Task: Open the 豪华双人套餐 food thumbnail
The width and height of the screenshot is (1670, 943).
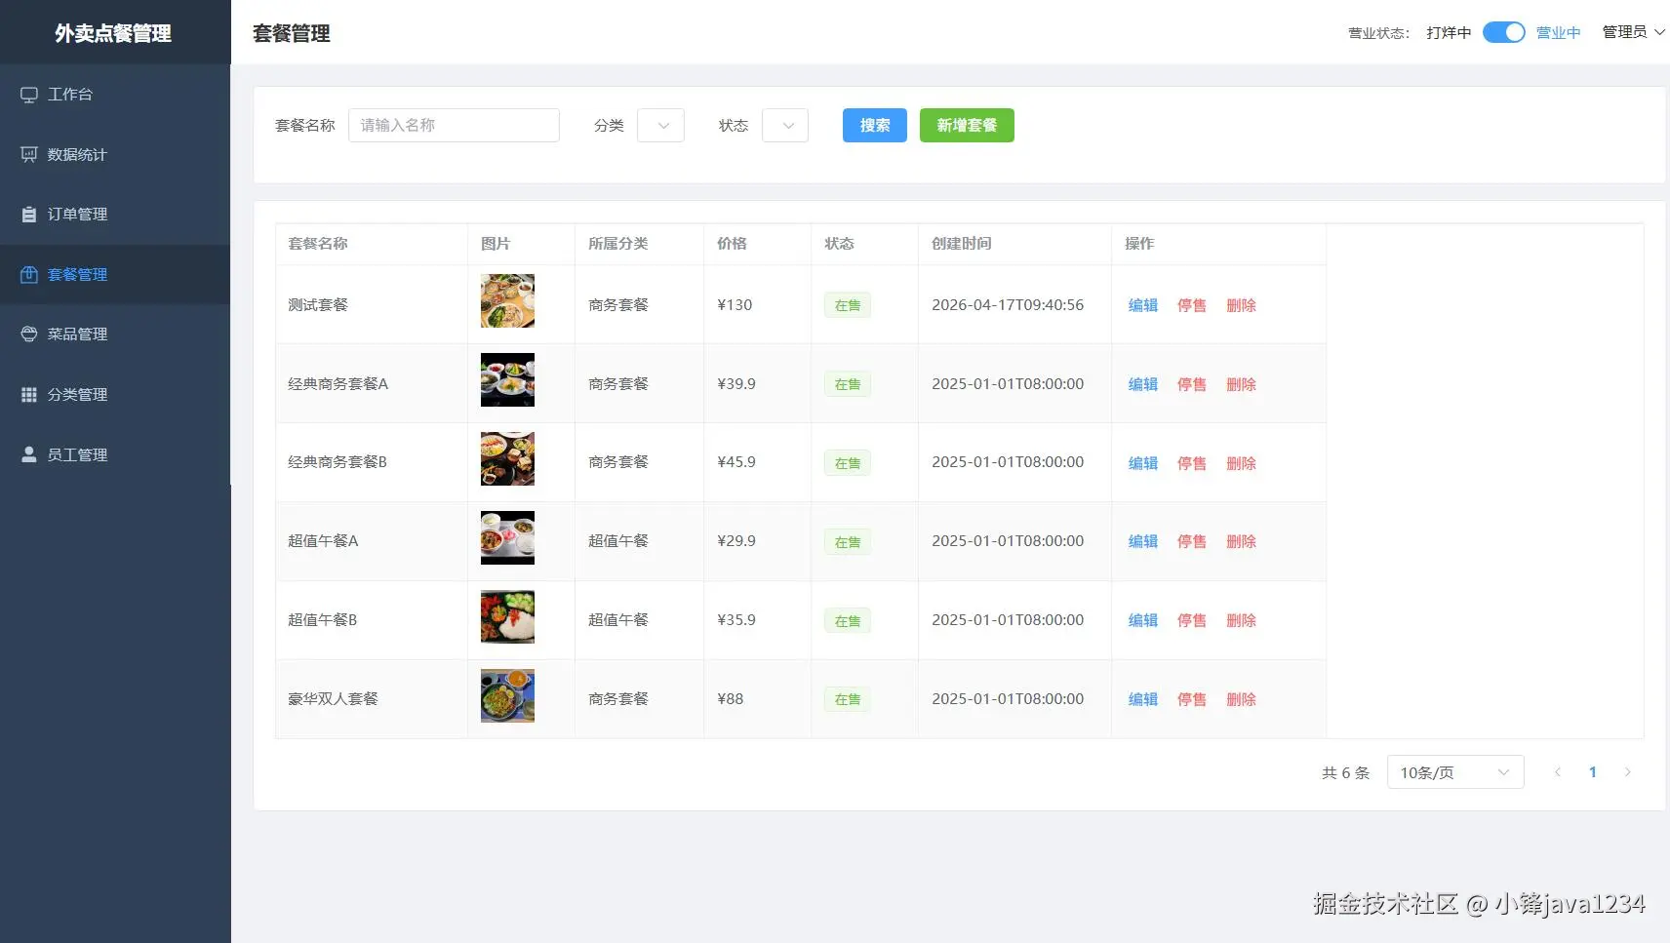Action: point(507,695)
